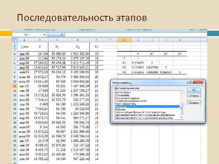
Task: Click cell with value 30 642,61
Action: pyautogui.click(x=40, y=67)
